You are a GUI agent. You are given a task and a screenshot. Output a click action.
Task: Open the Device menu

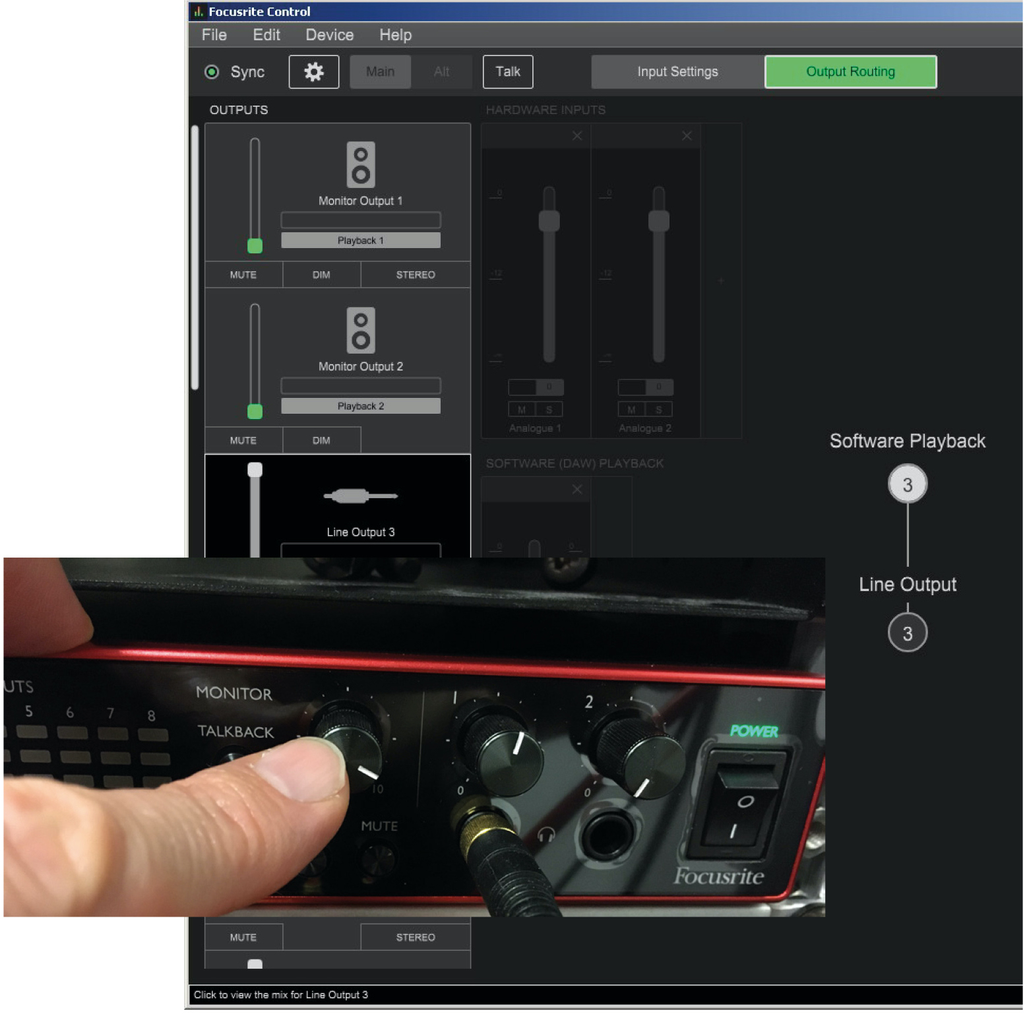pyautogui.click(x=330, y=35)
